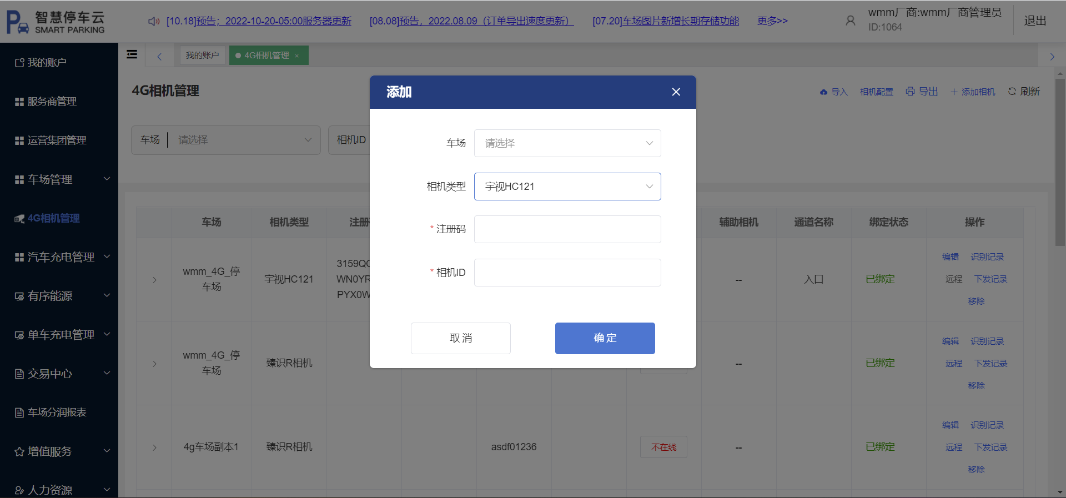Close the 4G相机管理 tab
The image size is (1066, 498).
coord(297,56)
